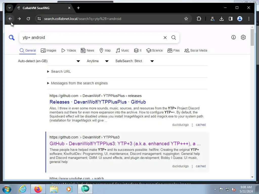Image resolution: width=259 pixels, height=194 pixels.
Task: Open the network tray icon
Action: coord(227,189)
